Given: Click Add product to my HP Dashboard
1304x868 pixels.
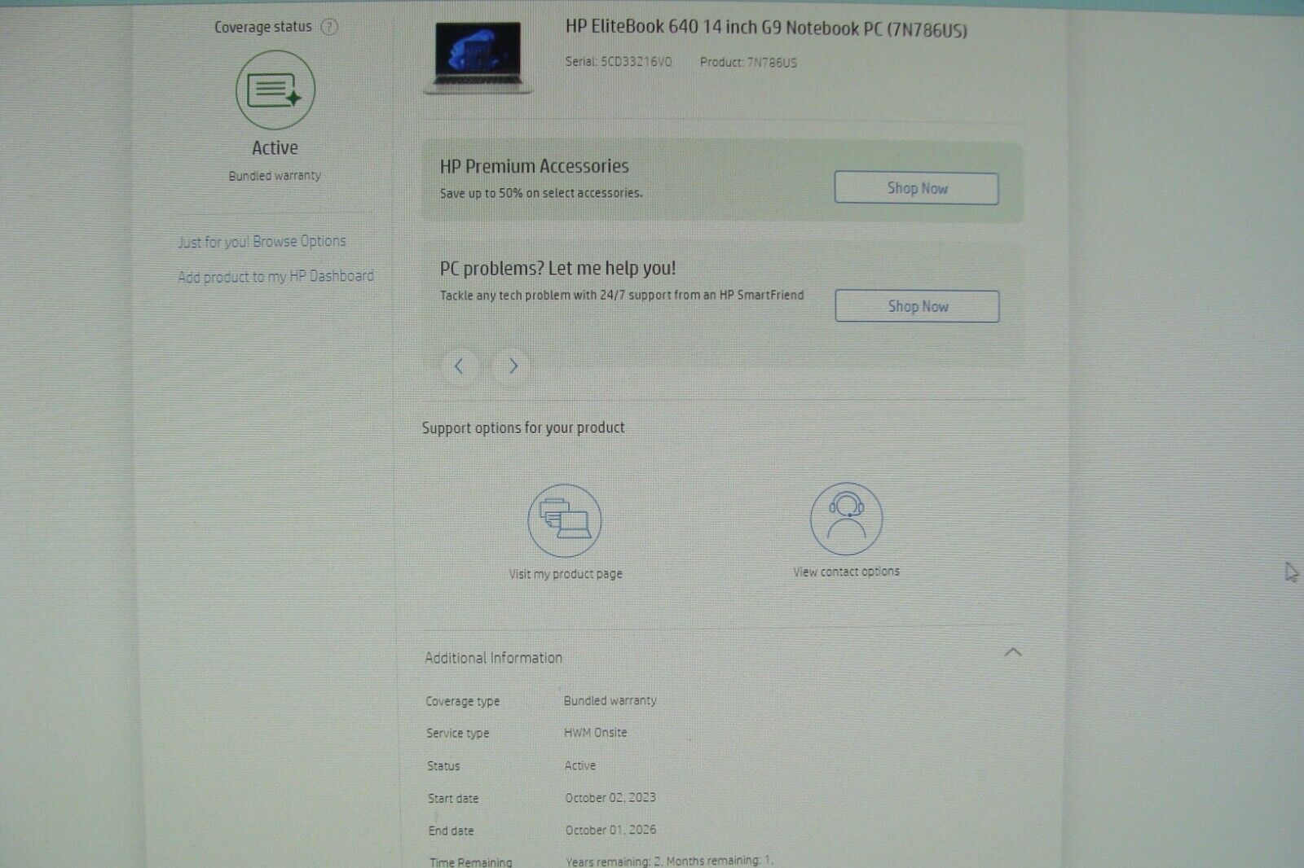Looking at the screenshot, I should click(275, 277).
